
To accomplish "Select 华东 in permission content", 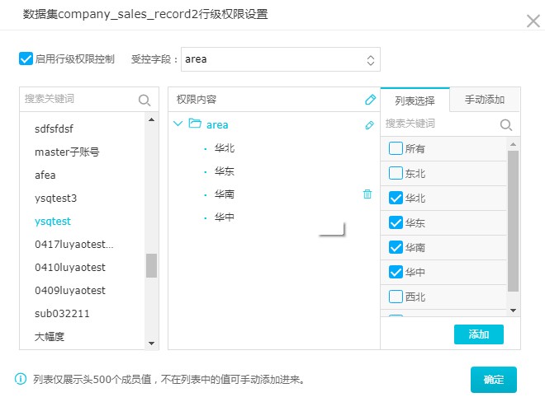I will 224,171.
